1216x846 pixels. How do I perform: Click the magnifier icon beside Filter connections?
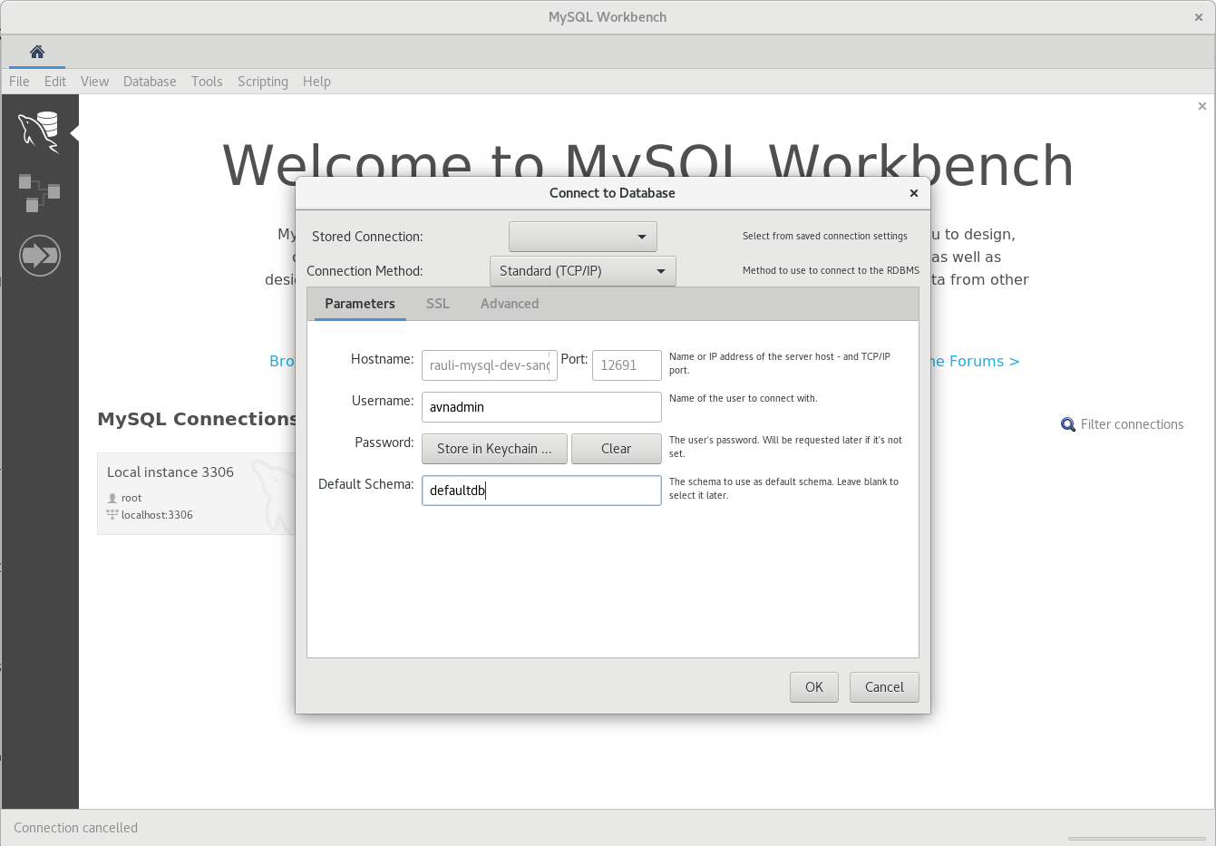[x=1067, y=423]
